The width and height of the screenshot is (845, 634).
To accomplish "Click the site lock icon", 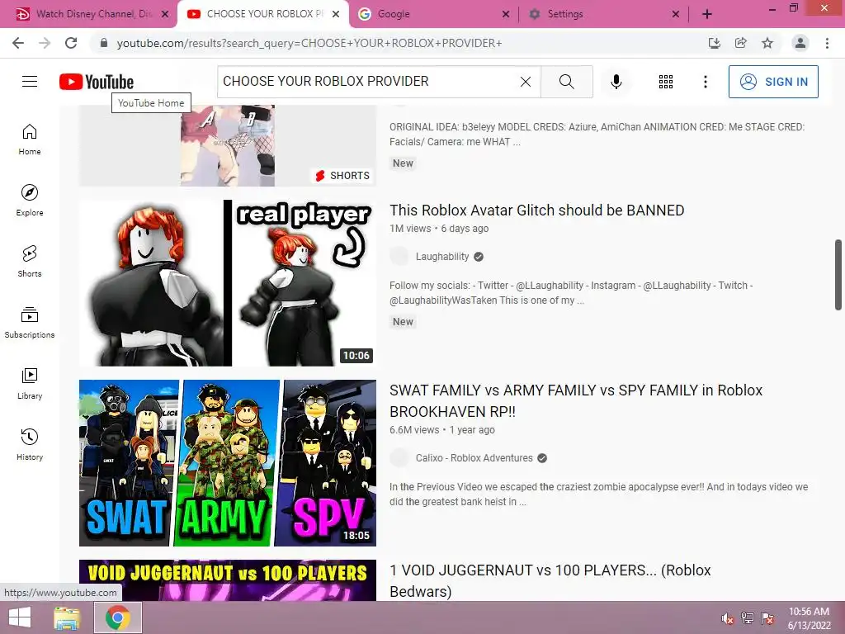I will pyautogui.click(x=104, y=43).
